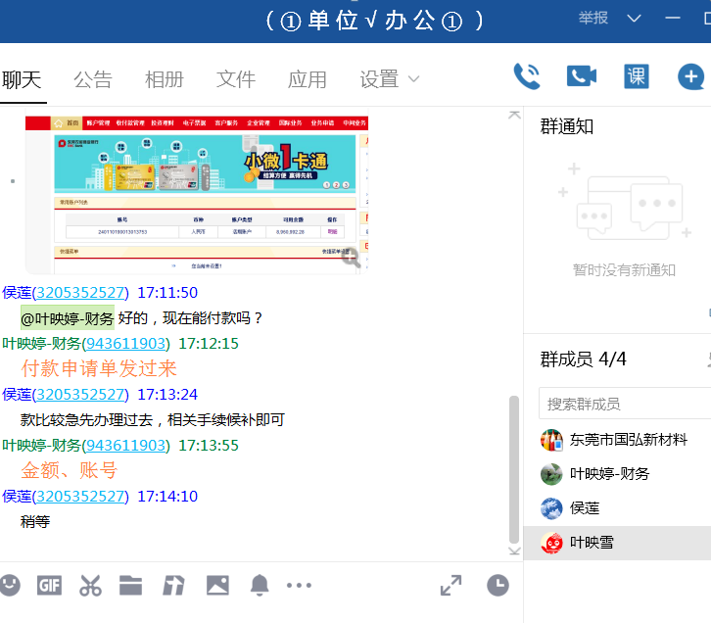Insert a picture using image icon
The height and width of the screenshot is (623, 711).
click(217, 586)
